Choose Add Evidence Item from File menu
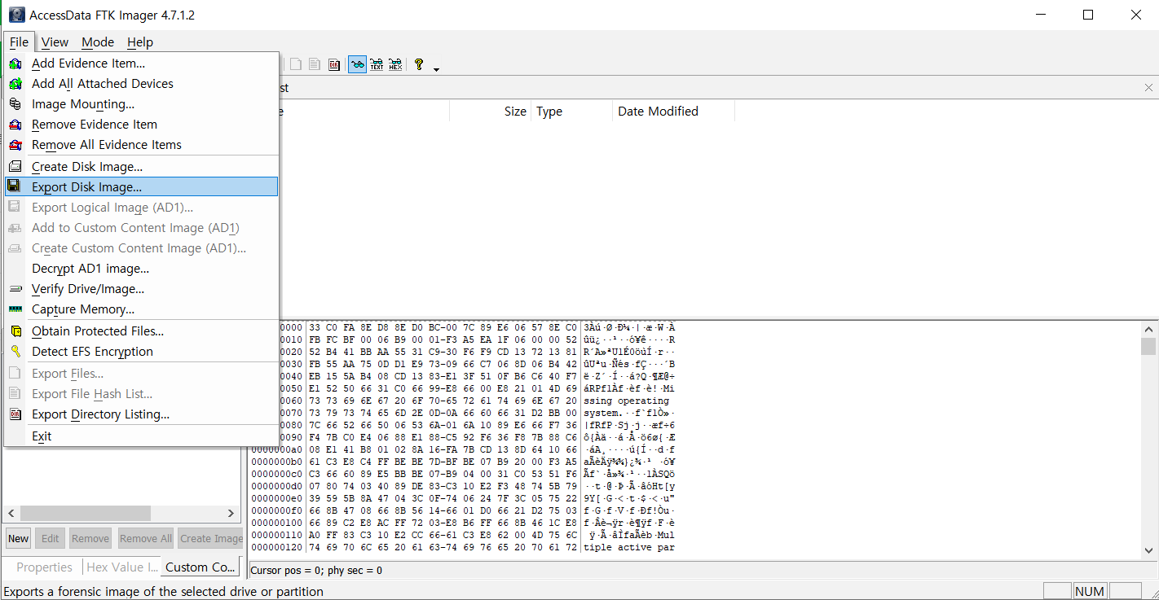Image resolution: width=1159 pixels, height=600 pixels. coord(142,63)
